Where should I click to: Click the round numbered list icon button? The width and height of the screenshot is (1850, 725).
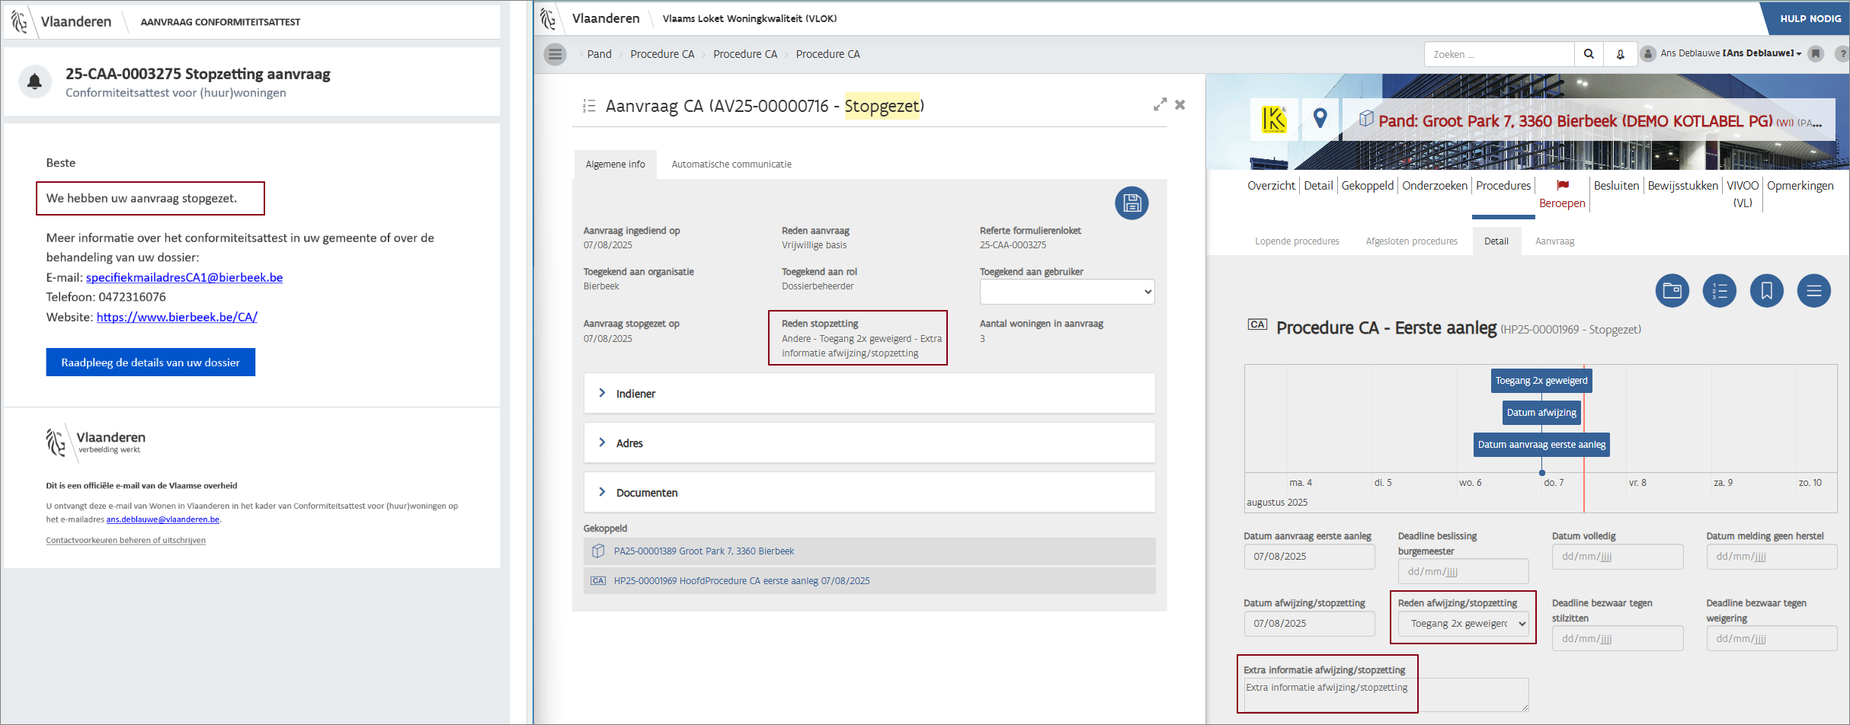pyautogui.click(x=1719, y=291)
